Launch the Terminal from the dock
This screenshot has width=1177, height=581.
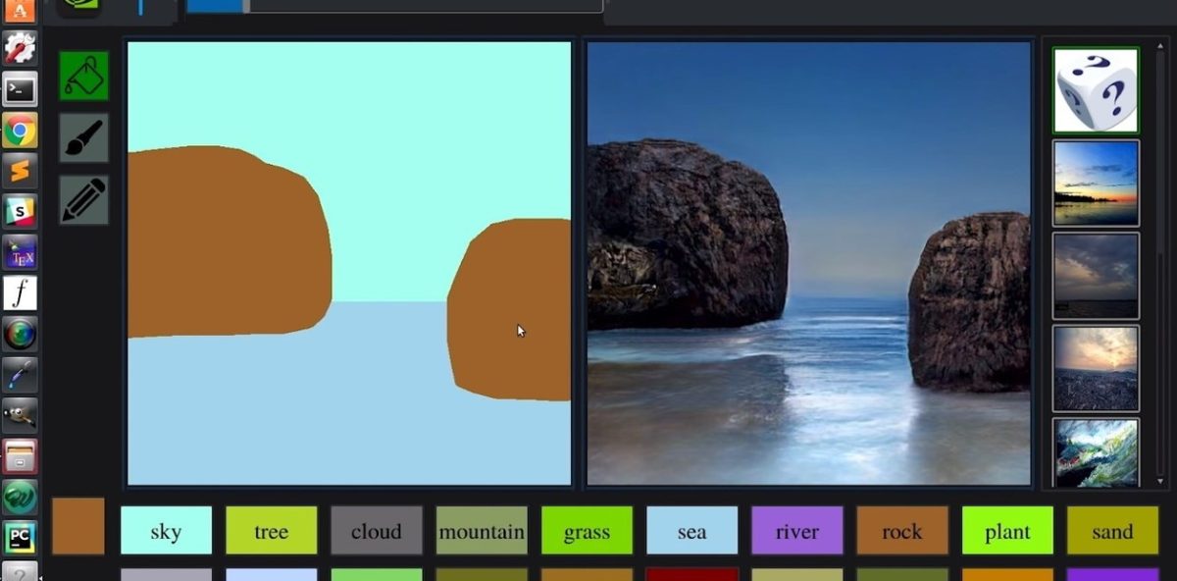tap(20, 89)
